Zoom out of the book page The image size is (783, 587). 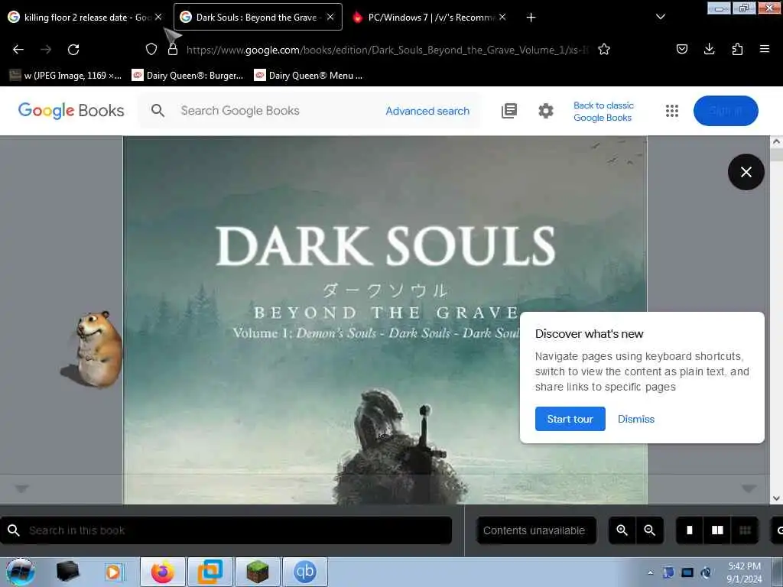pos(649,530)
